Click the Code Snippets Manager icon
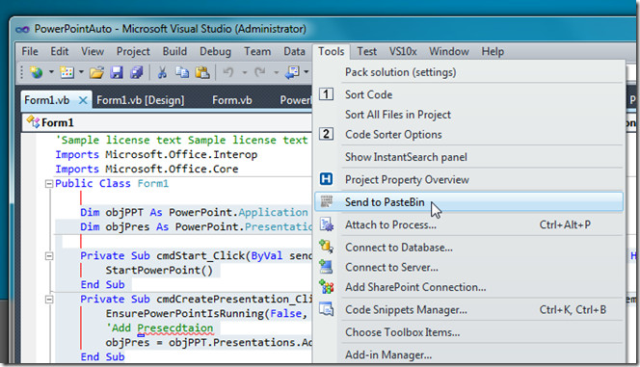Screen dimensions: 640x367 tap(326, 309)
